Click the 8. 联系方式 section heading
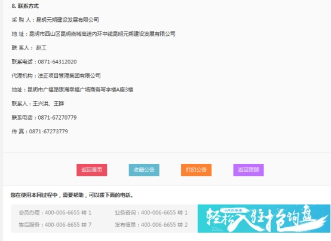331x241 pixels. (x=25, y=6)
